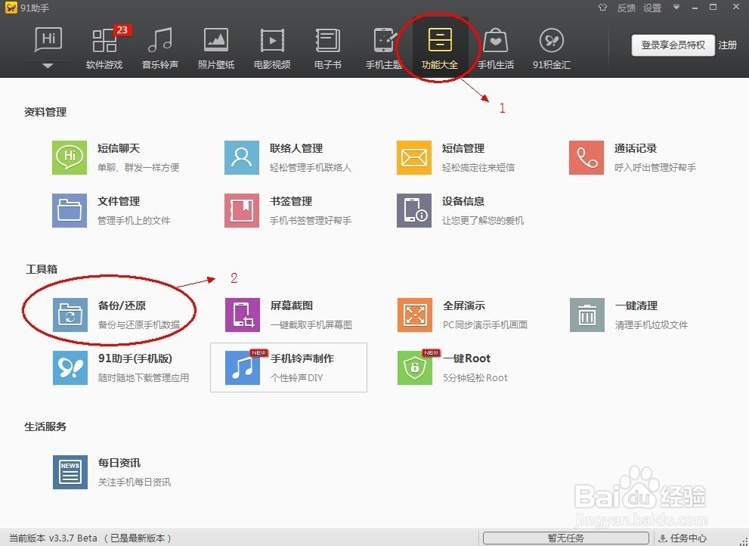The height and width of the screenshot is (546, 749).
Task: Launch the 屏幕截图 screenshot tool
Action: point(268,312)
